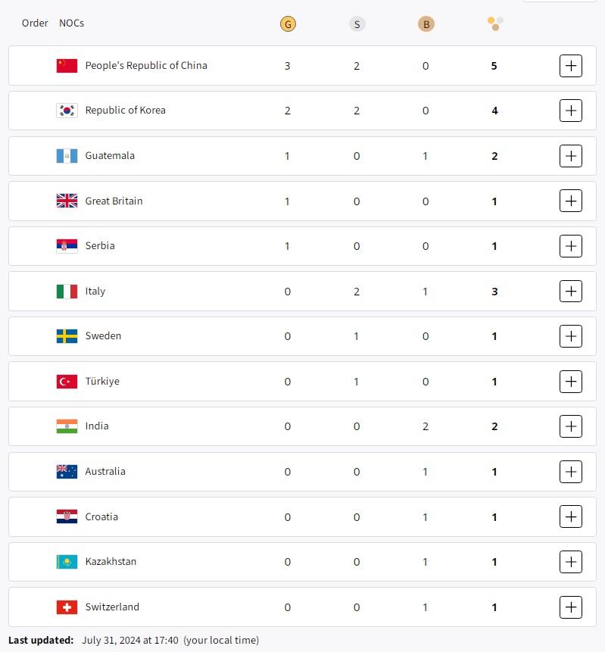
Task: Expand the Italy medal details
Action: 570,291
